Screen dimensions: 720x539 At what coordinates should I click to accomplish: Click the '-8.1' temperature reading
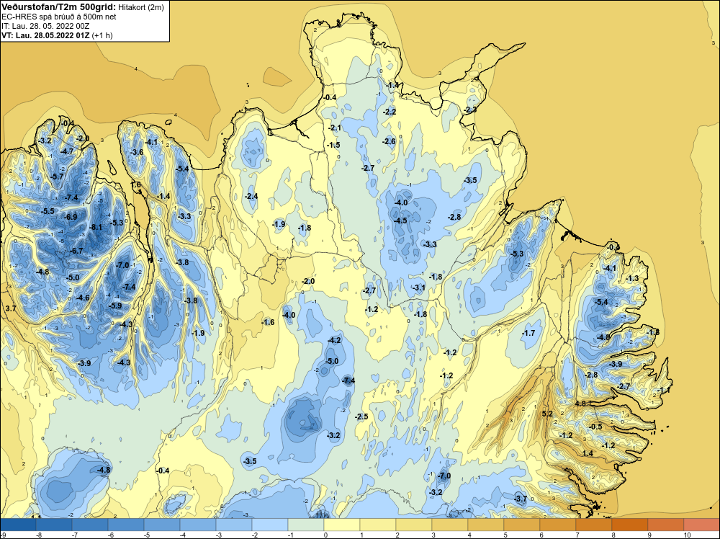tap(96, 227)
